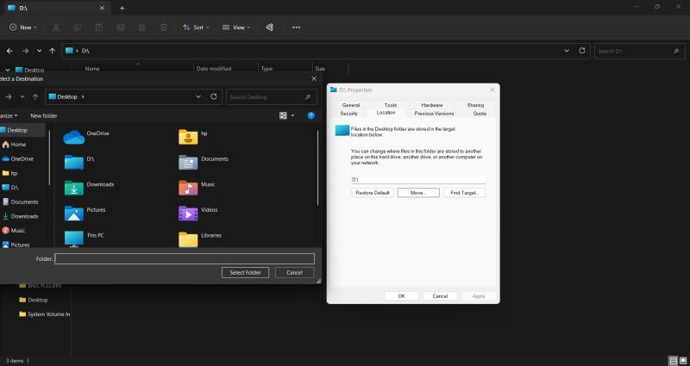Switch to the General tab in Properties
This screenshot has height=366, width=690.
click(x=351, y=105)
